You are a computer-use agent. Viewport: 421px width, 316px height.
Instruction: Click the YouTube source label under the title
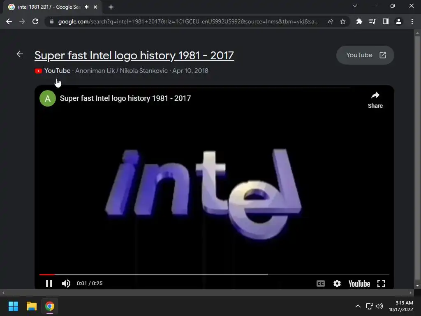pos(57,71)
